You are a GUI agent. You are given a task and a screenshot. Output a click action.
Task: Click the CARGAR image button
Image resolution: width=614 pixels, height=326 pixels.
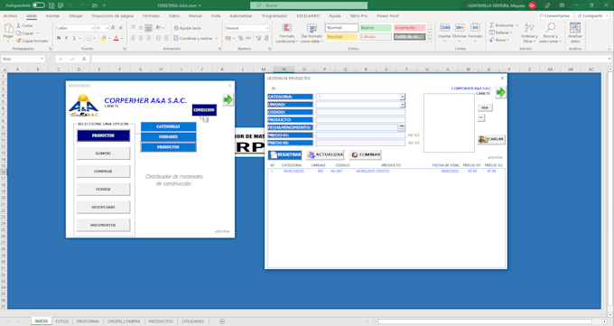click(491, 139)
